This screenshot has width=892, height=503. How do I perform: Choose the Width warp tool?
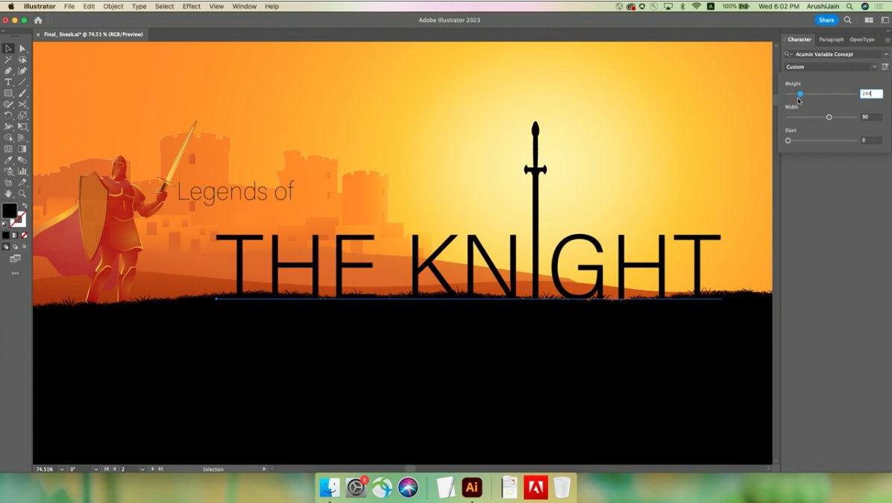tap(8, 127)
